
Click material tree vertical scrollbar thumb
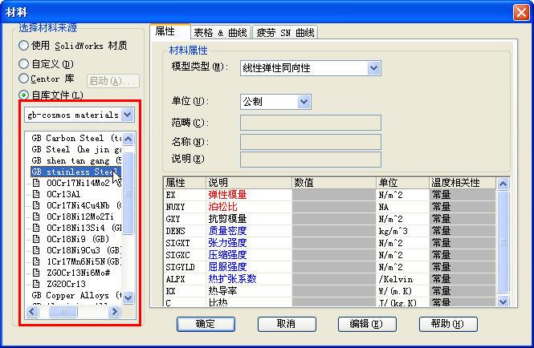(128, 193)
